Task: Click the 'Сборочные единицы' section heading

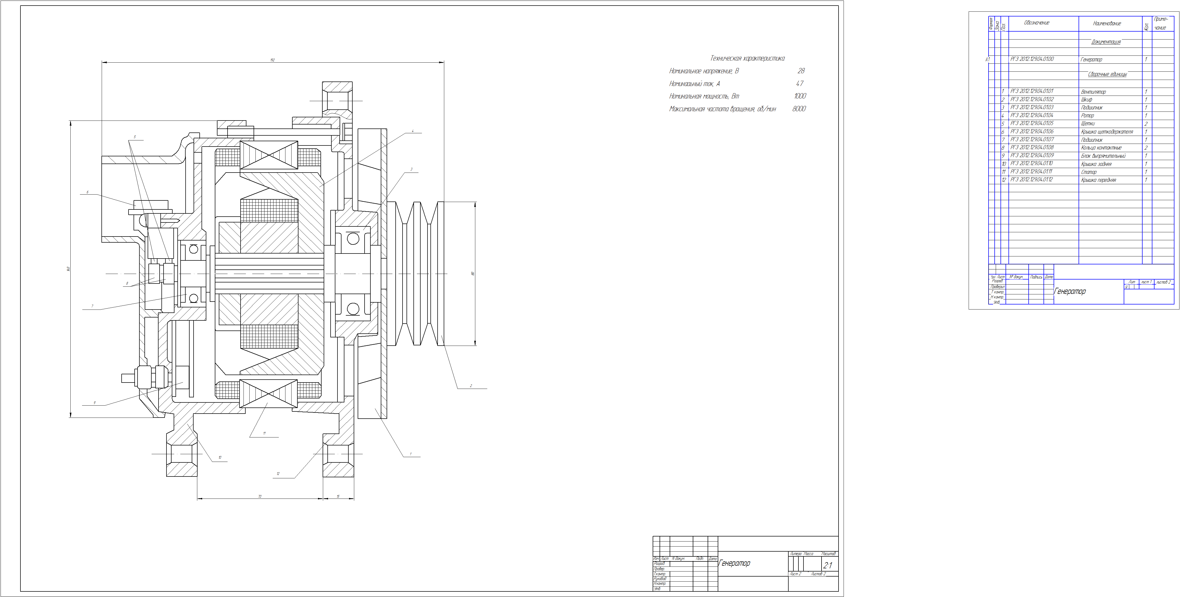Action: click(1107, 74)
